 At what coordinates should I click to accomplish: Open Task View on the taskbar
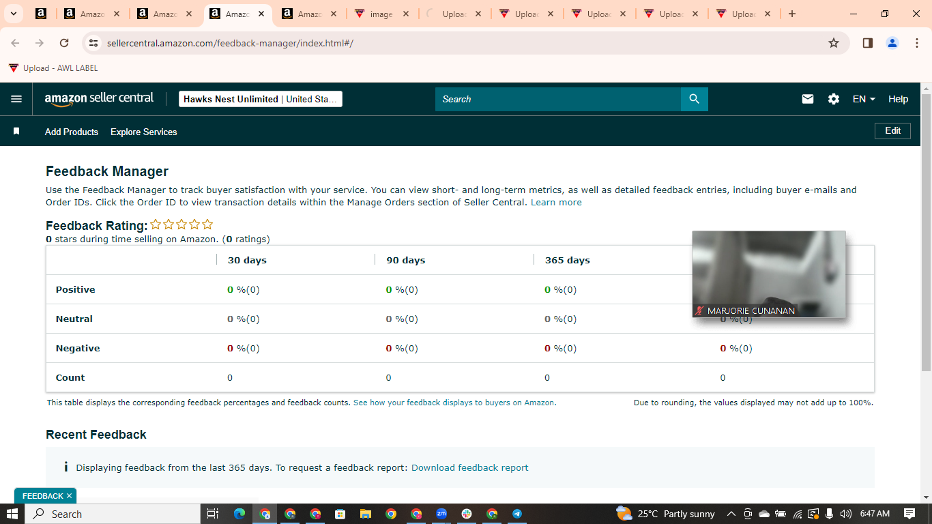click(x=212, y=514)
